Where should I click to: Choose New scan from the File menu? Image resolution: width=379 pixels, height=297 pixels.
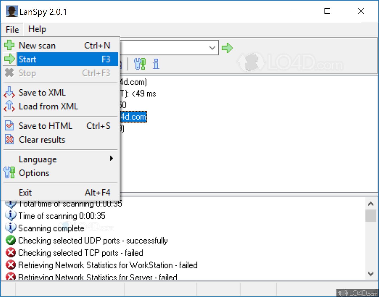coord(61,45)
